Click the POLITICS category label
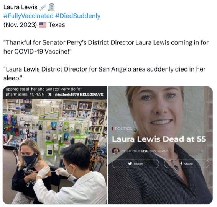The height and width of the screenshot is (207, 217). click(123, 129)
